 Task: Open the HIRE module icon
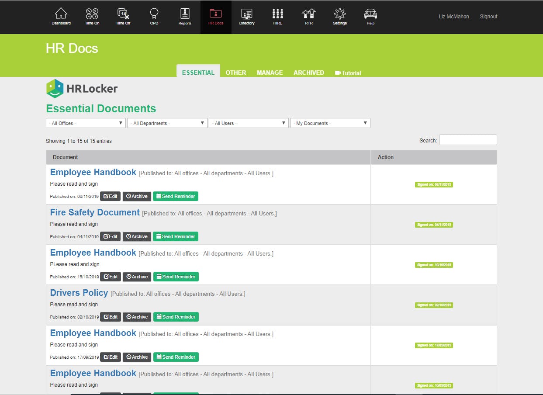(x=278, y=17)
